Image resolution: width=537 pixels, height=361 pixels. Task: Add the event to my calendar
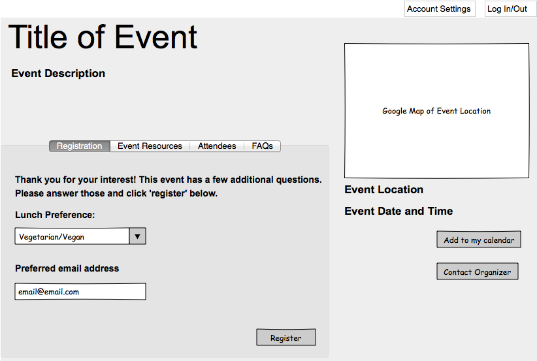coord(479,240)
